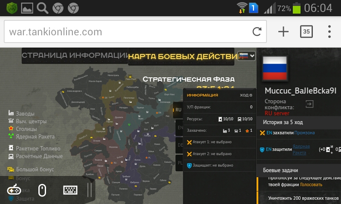Image resolution: width=341 pixels, height=204 pixels.
Task: Select the PL faction tab
Action: (179, 163)
